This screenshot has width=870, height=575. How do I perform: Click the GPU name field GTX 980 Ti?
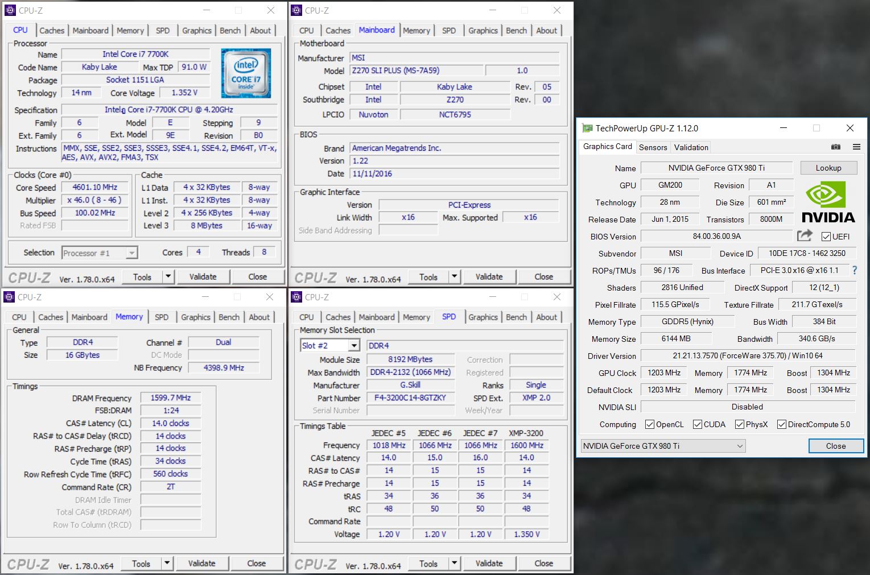pyautogui.click(x=717, y=168)
